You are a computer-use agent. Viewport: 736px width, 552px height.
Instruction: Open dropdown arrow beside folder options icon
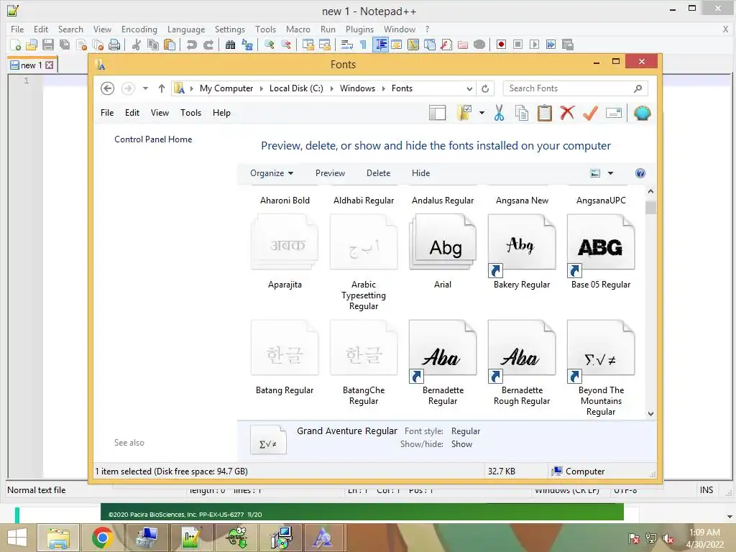tap(482, 113)
